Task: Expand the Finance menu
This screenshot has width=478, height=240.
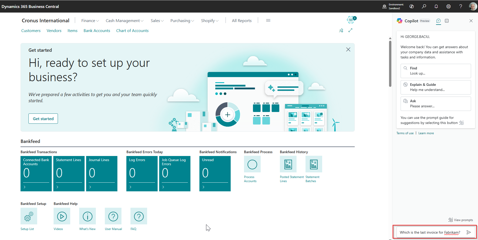Action: tap(90, 20)
